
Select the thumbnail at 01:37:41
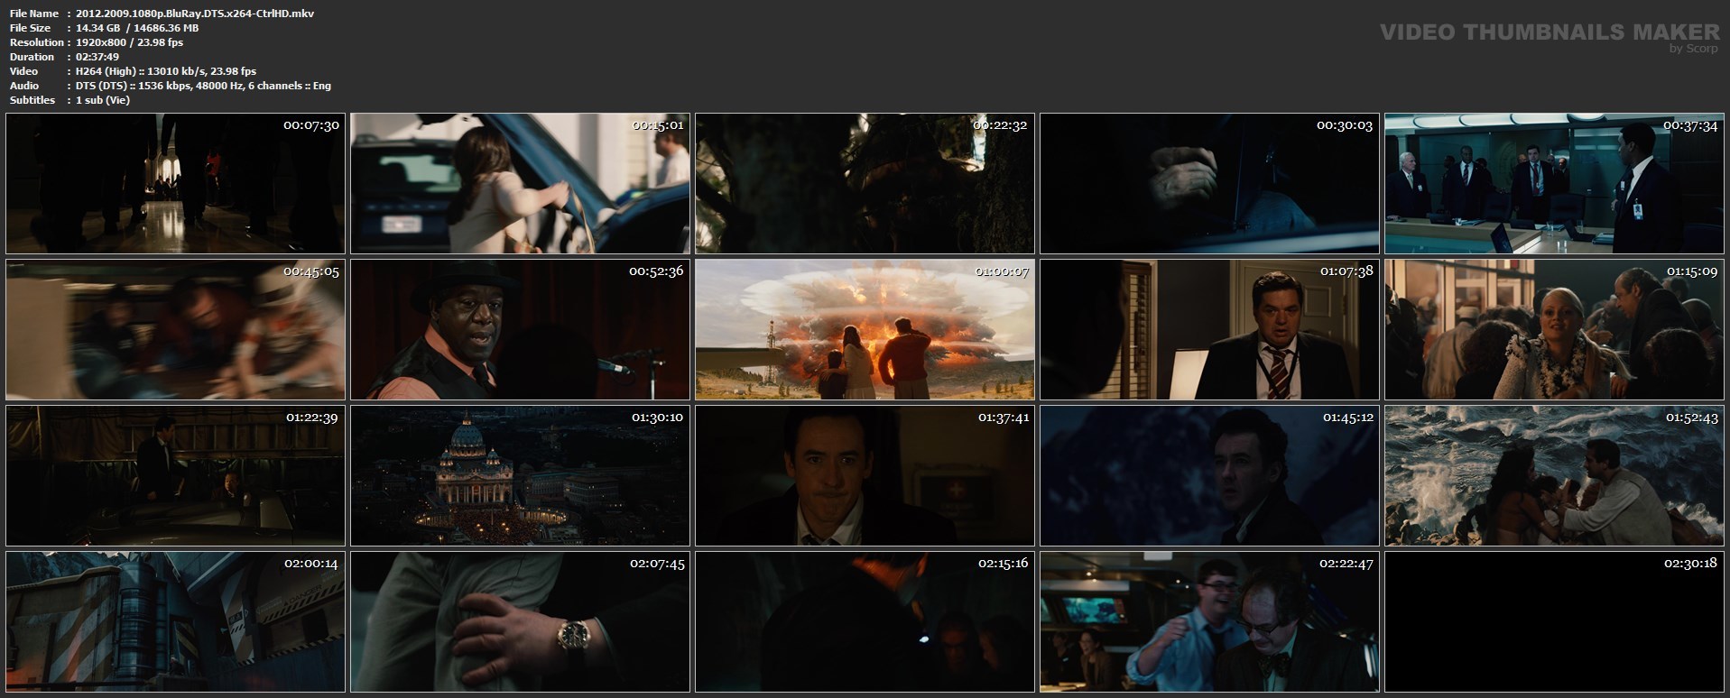pyautogui.click(x=865, y=475)
